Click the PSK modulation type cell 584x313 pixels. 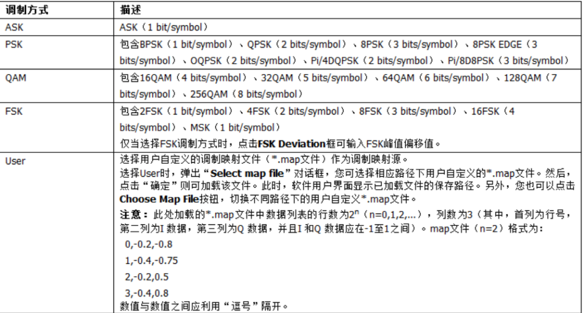tap(13, 44)
